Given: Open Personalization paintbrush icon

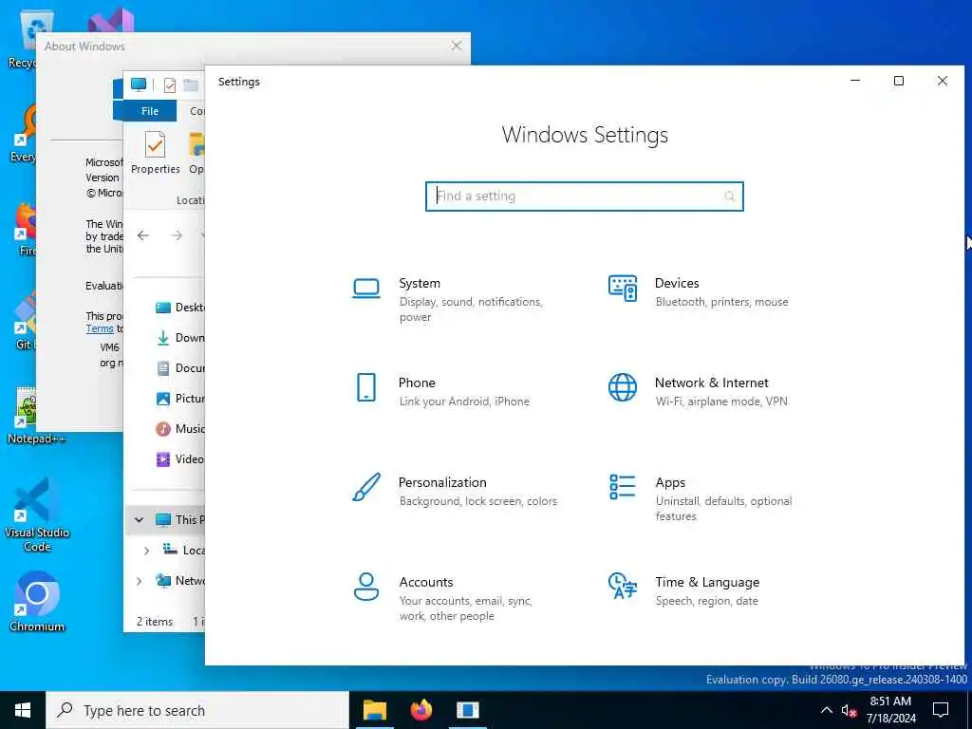Looking at the screenshot, I should [x=366, y=487].
